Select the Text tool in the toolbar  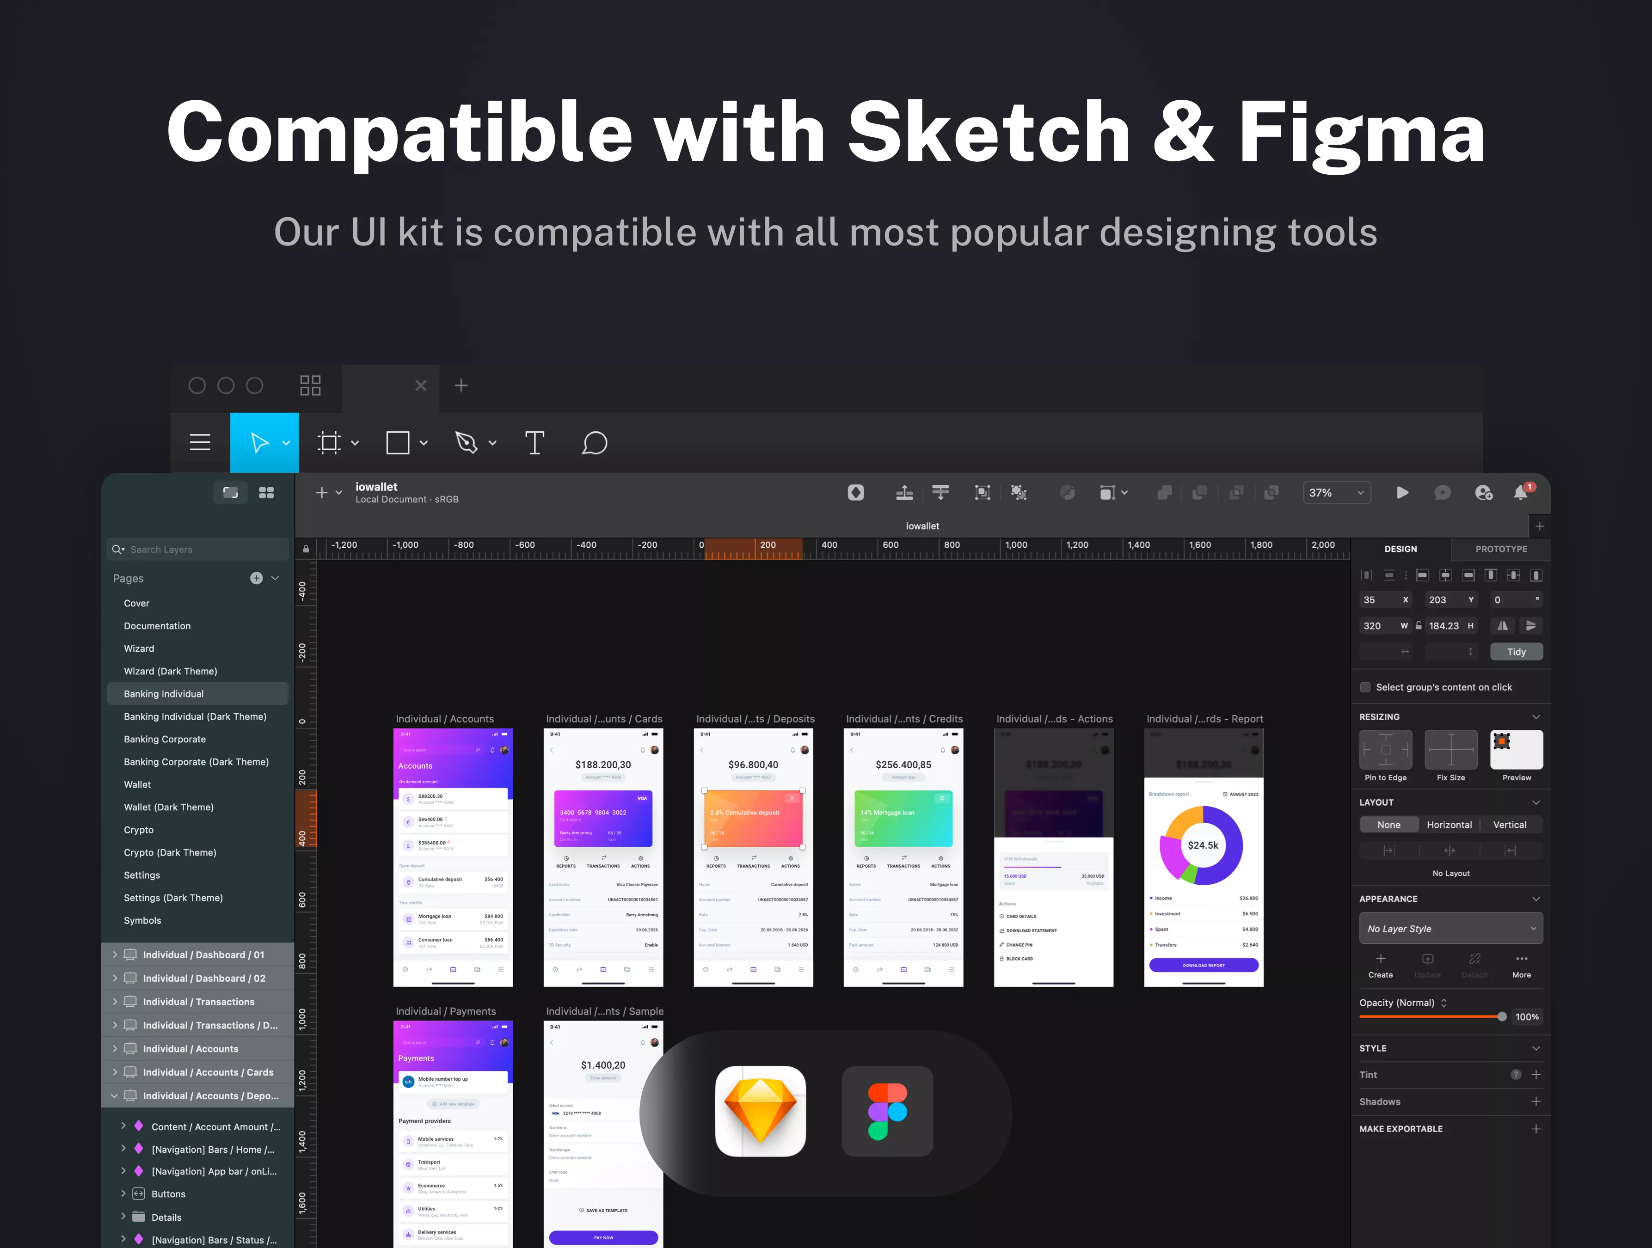[535, 443]
